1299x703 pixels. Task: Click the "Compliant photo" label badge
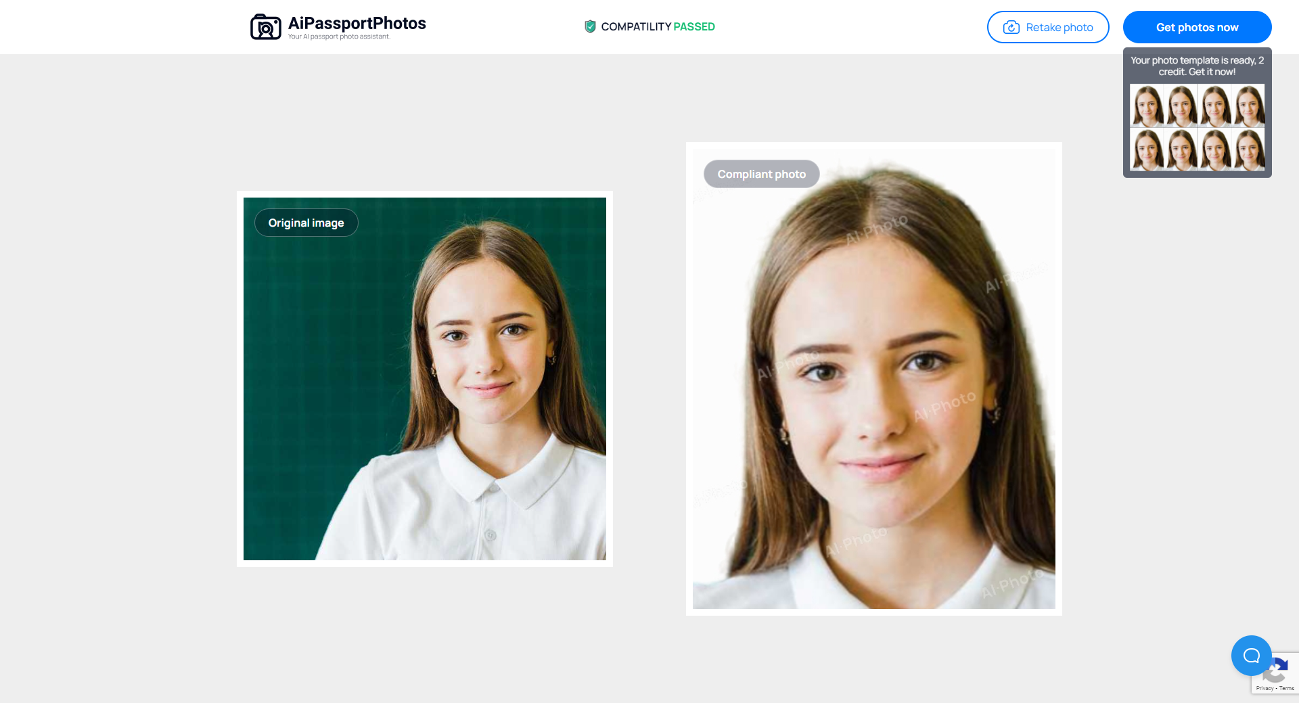tap(761, 174)
